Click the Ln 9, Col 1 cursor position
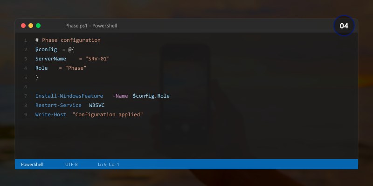 tap(109, 164)
